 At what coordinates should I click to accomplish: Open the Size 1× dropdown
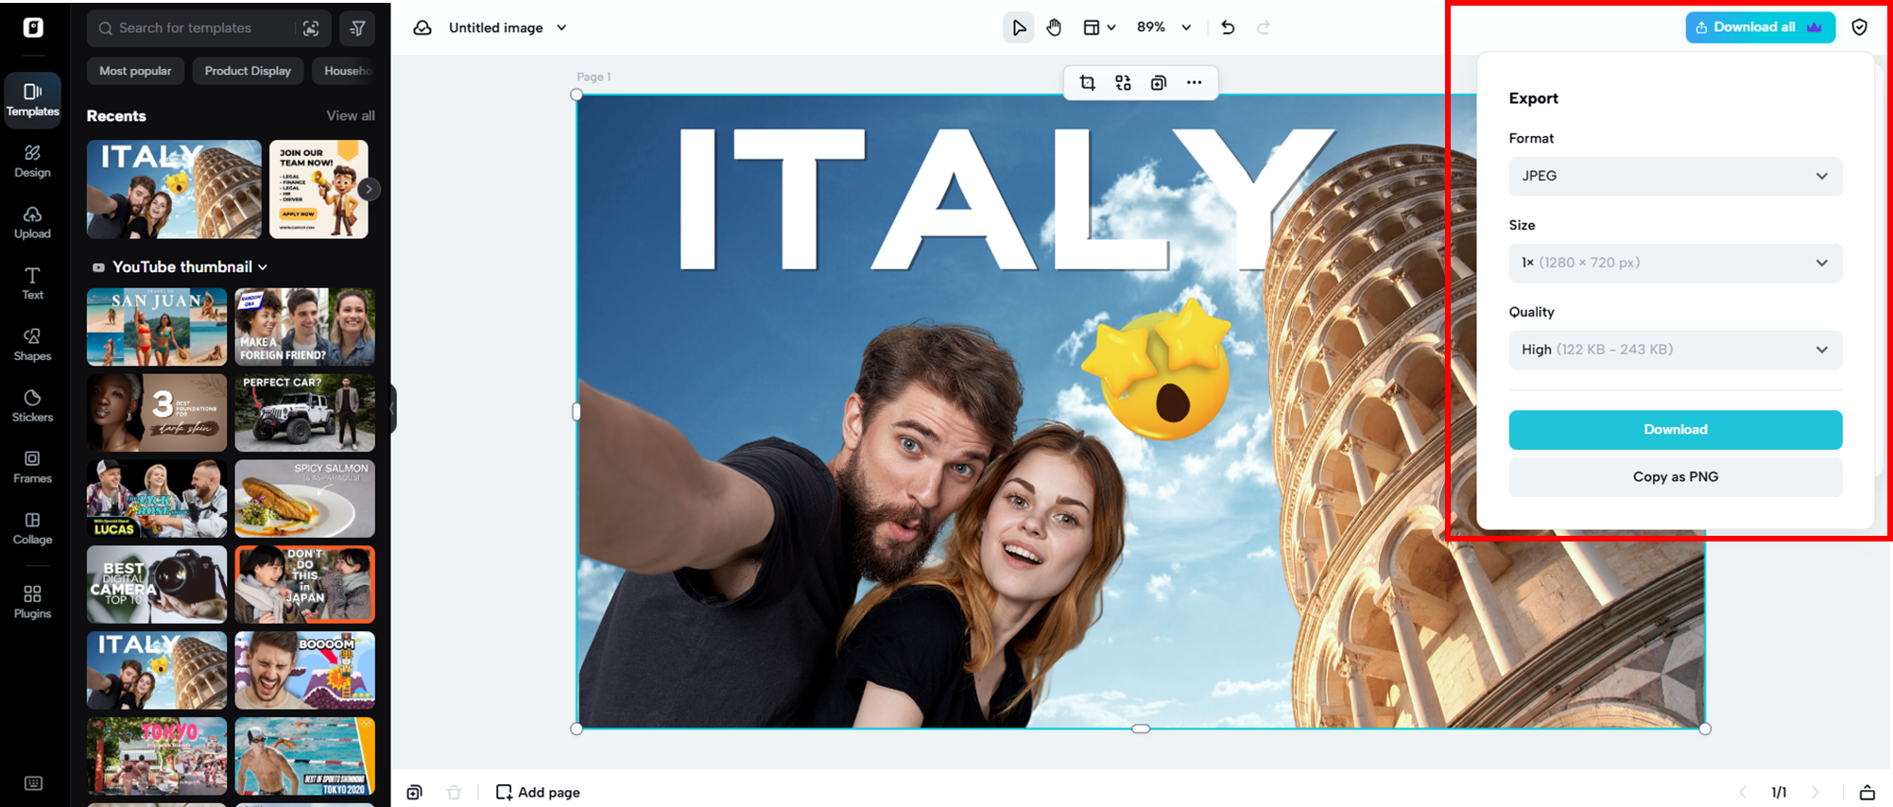point(1675,263)
